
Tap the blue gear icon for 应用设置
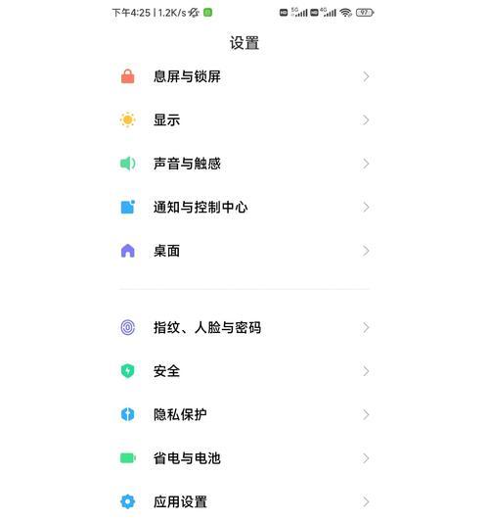[128, 501]
